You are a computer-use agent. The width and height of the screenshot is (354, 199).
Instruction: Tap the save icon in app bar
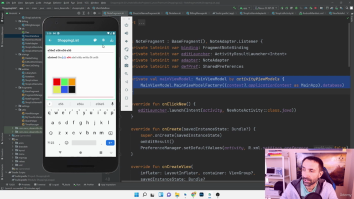[112, 40]
